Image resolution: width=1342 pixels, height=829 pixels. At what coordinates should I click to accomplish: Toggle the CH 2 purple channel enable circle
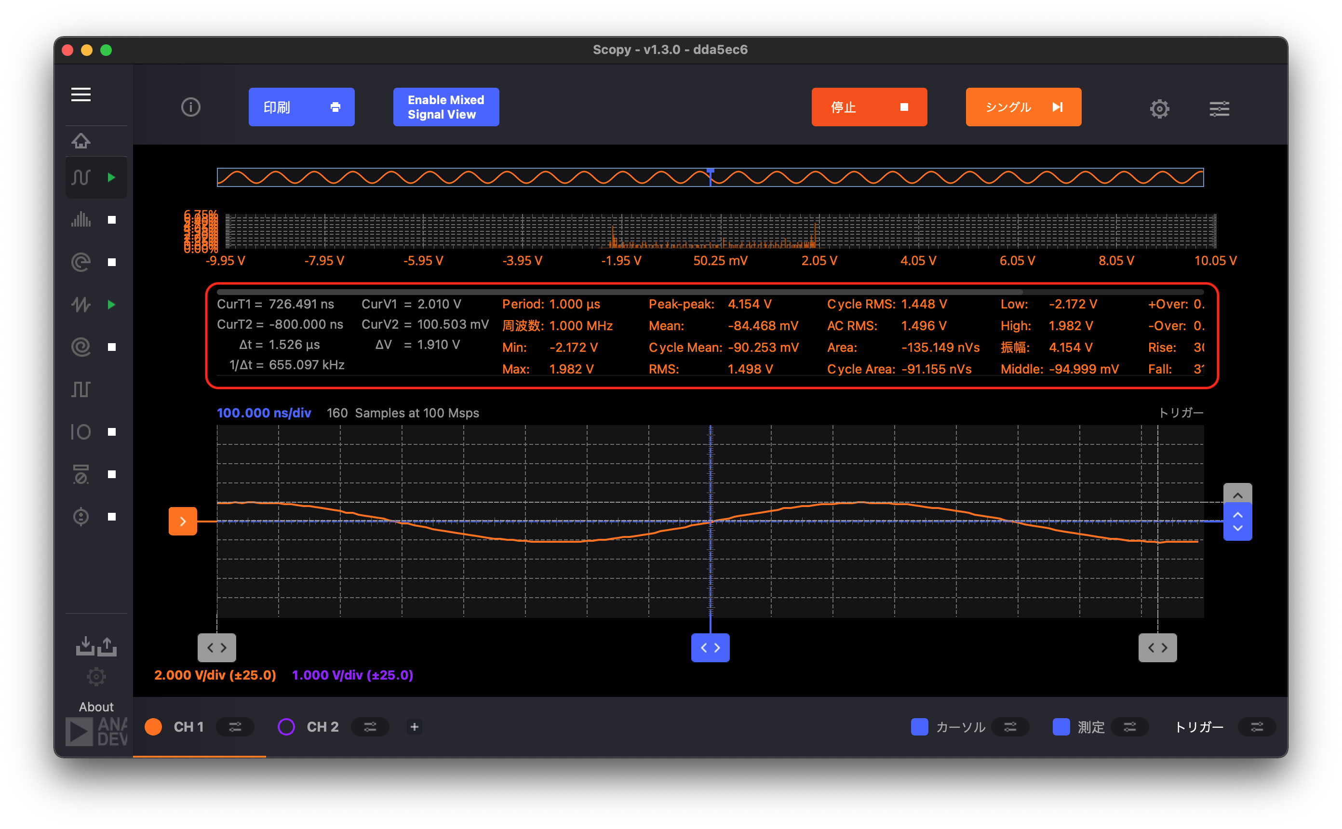point(286,726)
